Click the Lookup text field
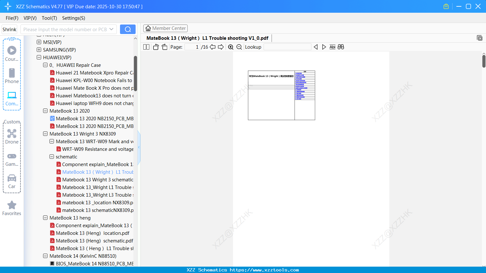Screen dimensions: 486x273 287,47
